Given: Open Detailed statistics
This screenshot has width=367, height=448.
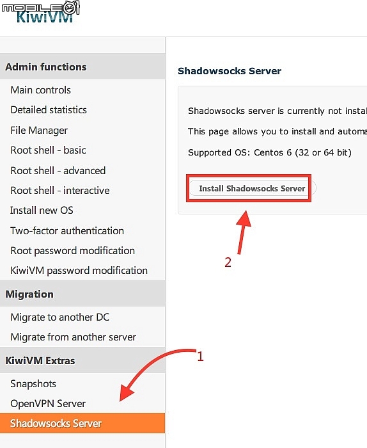Looking at the screenshot, I should tap(49, 110).
